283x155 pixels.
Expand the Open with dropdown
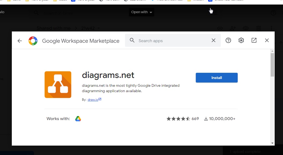(141, 12)
